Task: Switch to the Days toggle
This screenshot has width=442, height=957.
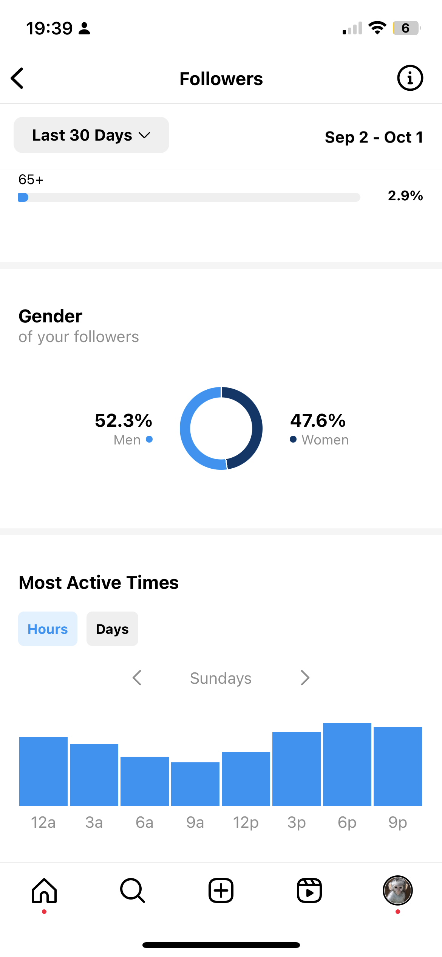Action: (x=112, y=629)
